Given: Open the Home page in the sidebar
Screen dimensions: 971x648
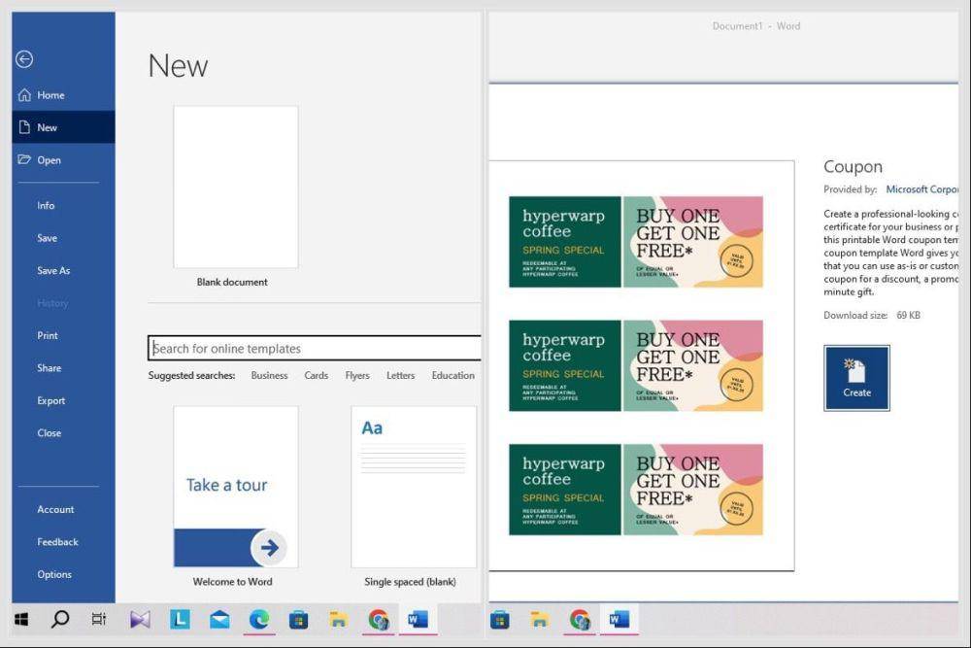Looking at the screenshot, I should tap(63, 95).
